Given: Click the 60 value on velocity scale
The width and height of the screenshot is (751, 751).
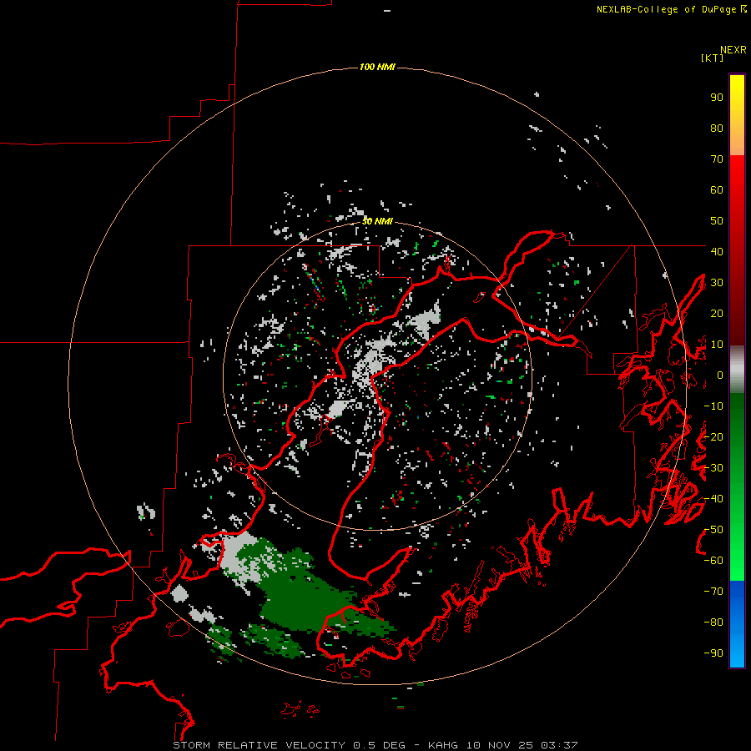Looking at the screenshot, I should pos(717,190).
